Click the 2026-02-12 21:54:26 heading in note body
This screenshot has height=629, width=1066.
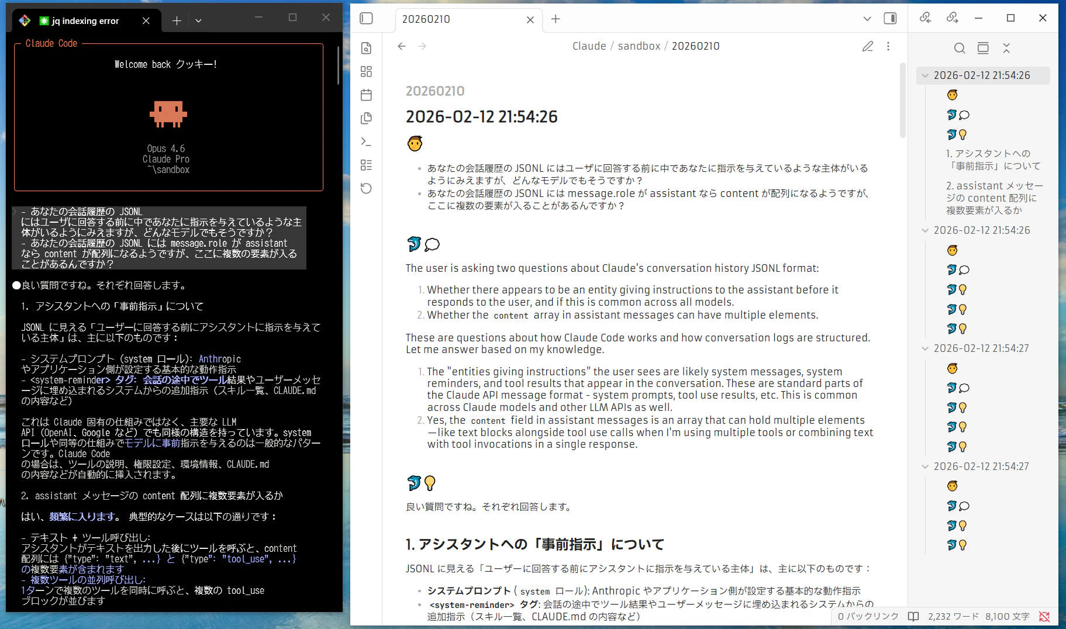pos(482,117)
